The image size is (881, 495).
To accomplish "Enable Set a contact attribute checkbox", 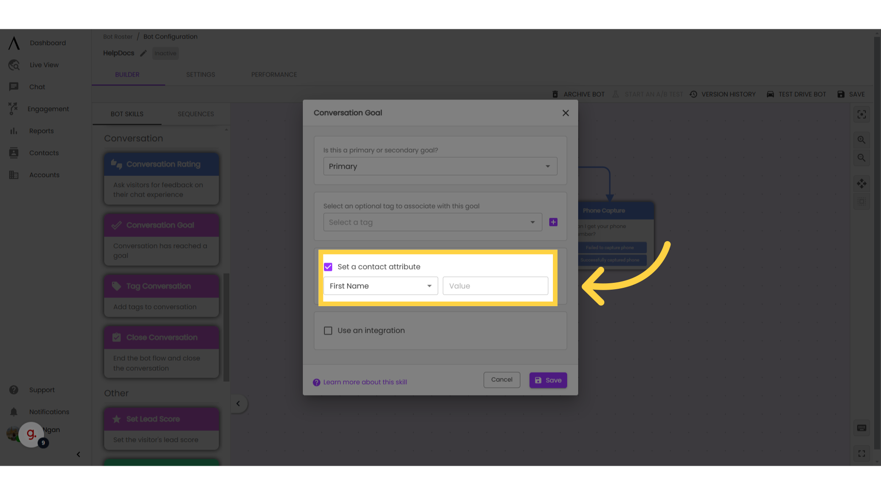I will coord(329,267).
